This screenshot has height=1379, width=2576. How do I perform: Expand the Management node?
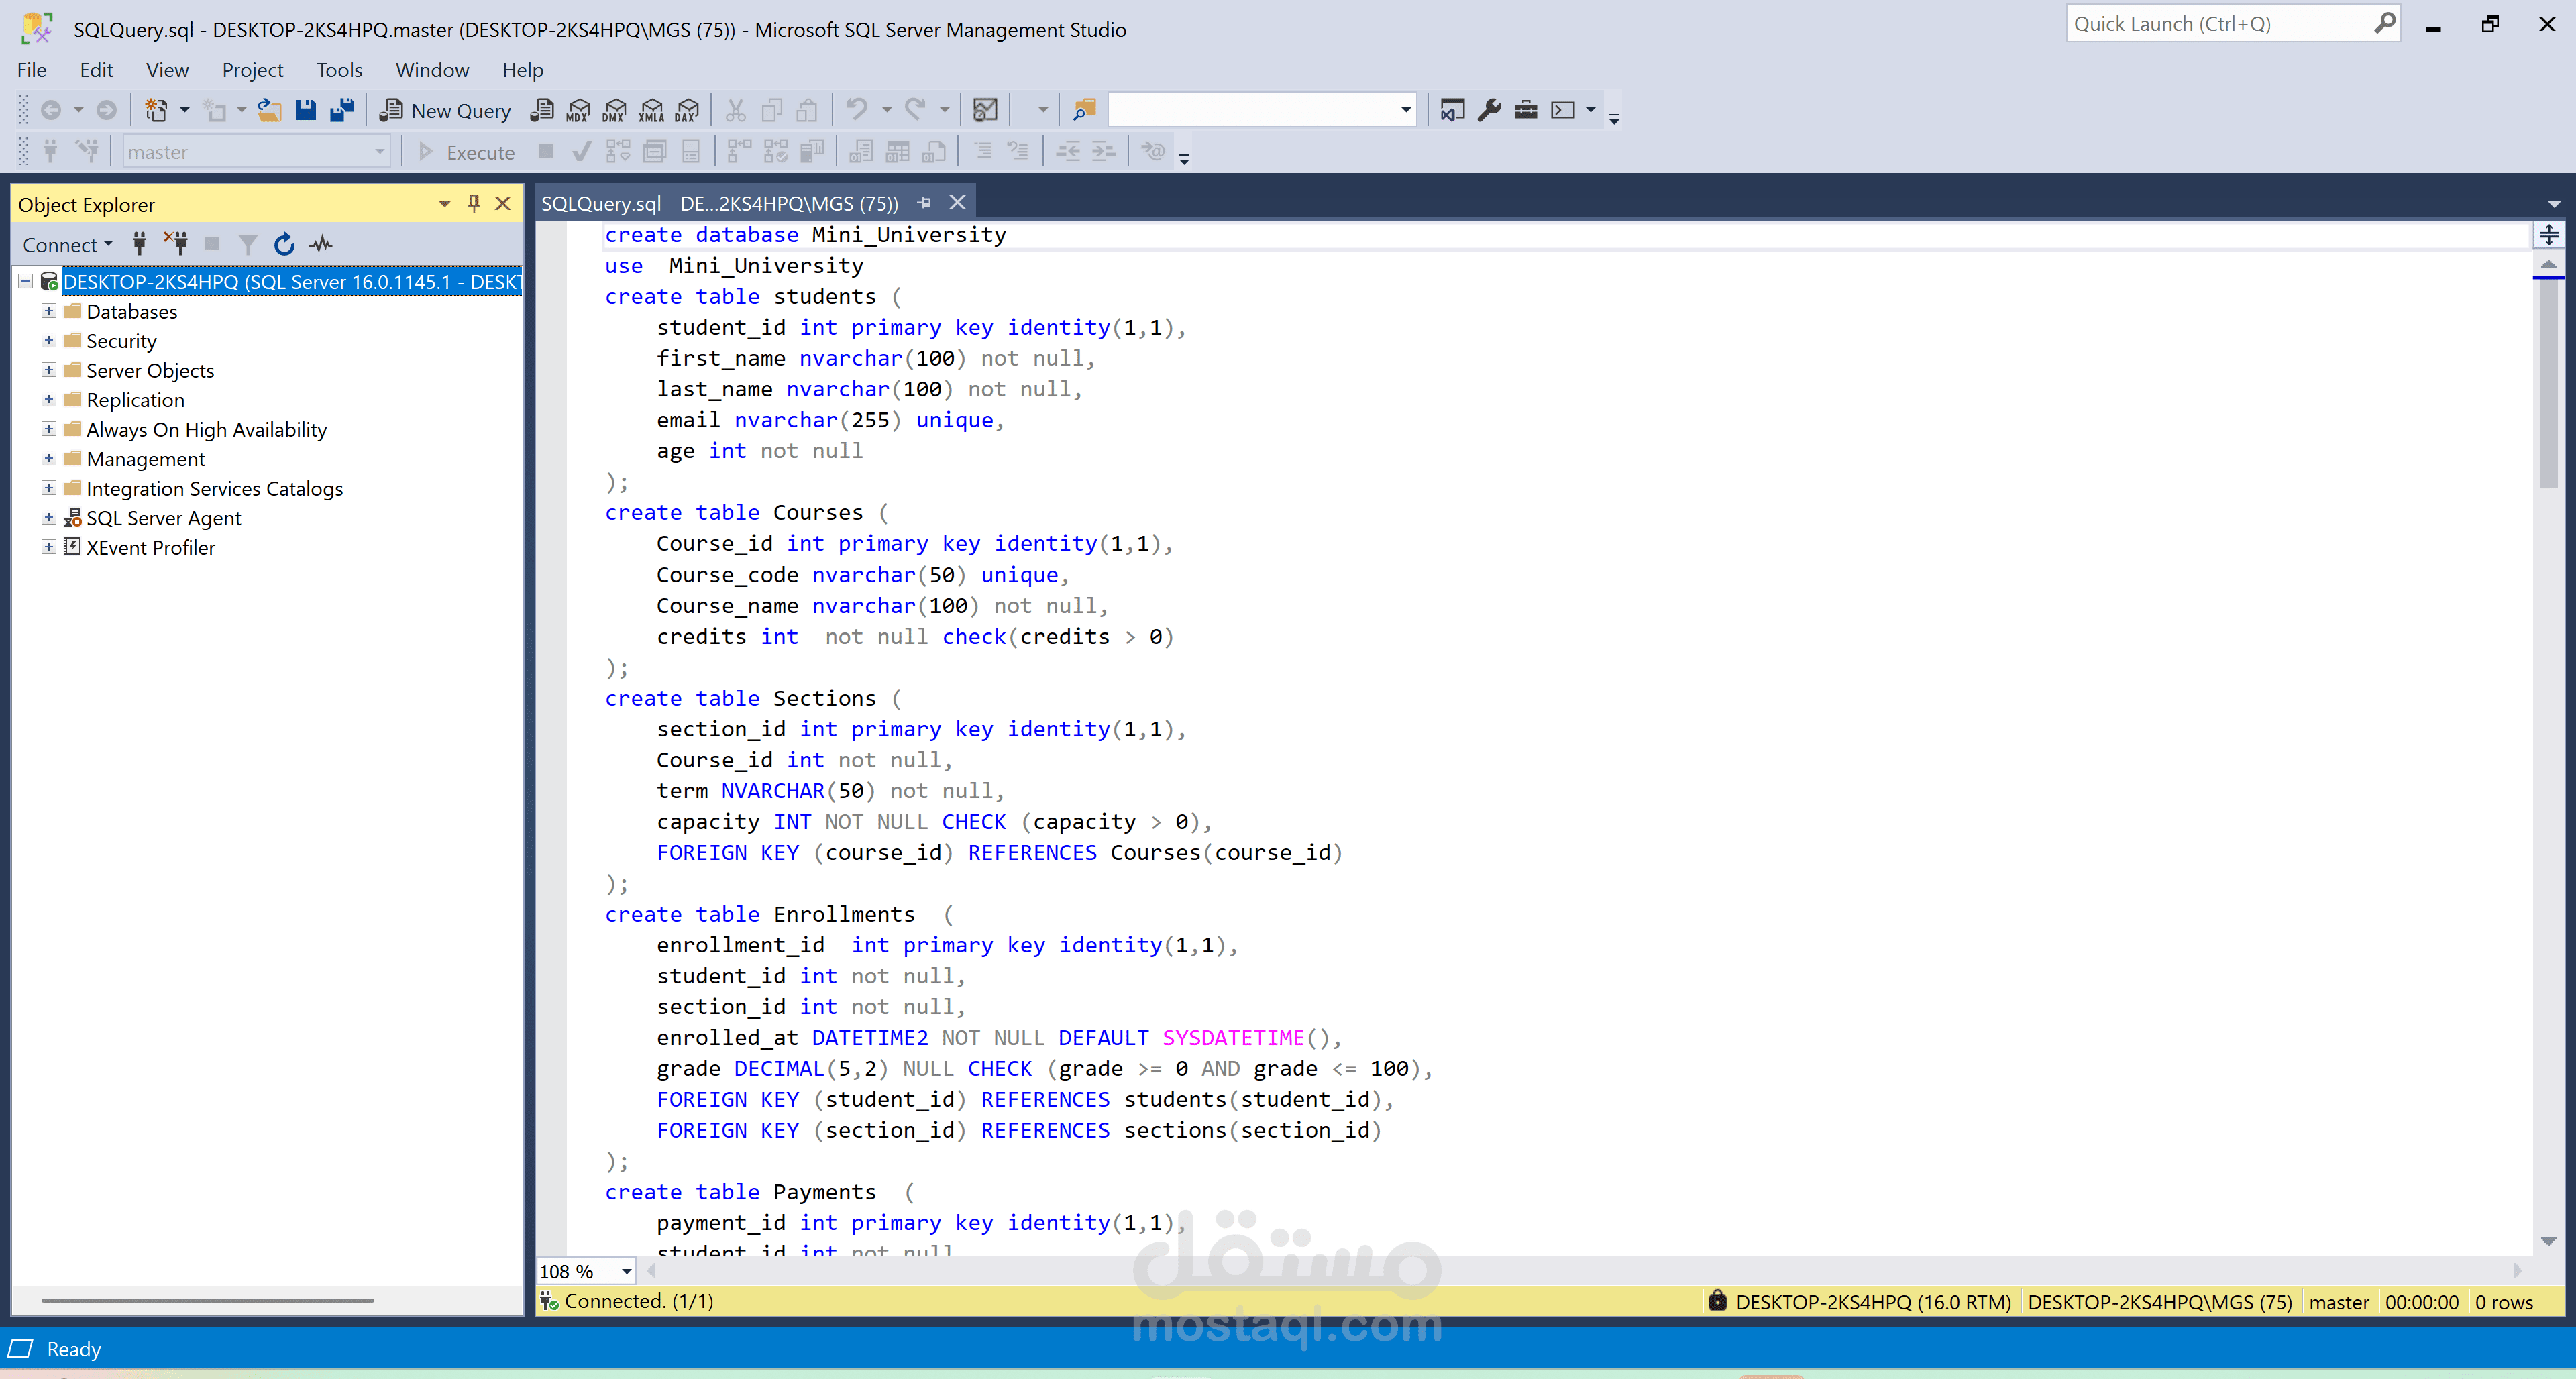[48, 458]
